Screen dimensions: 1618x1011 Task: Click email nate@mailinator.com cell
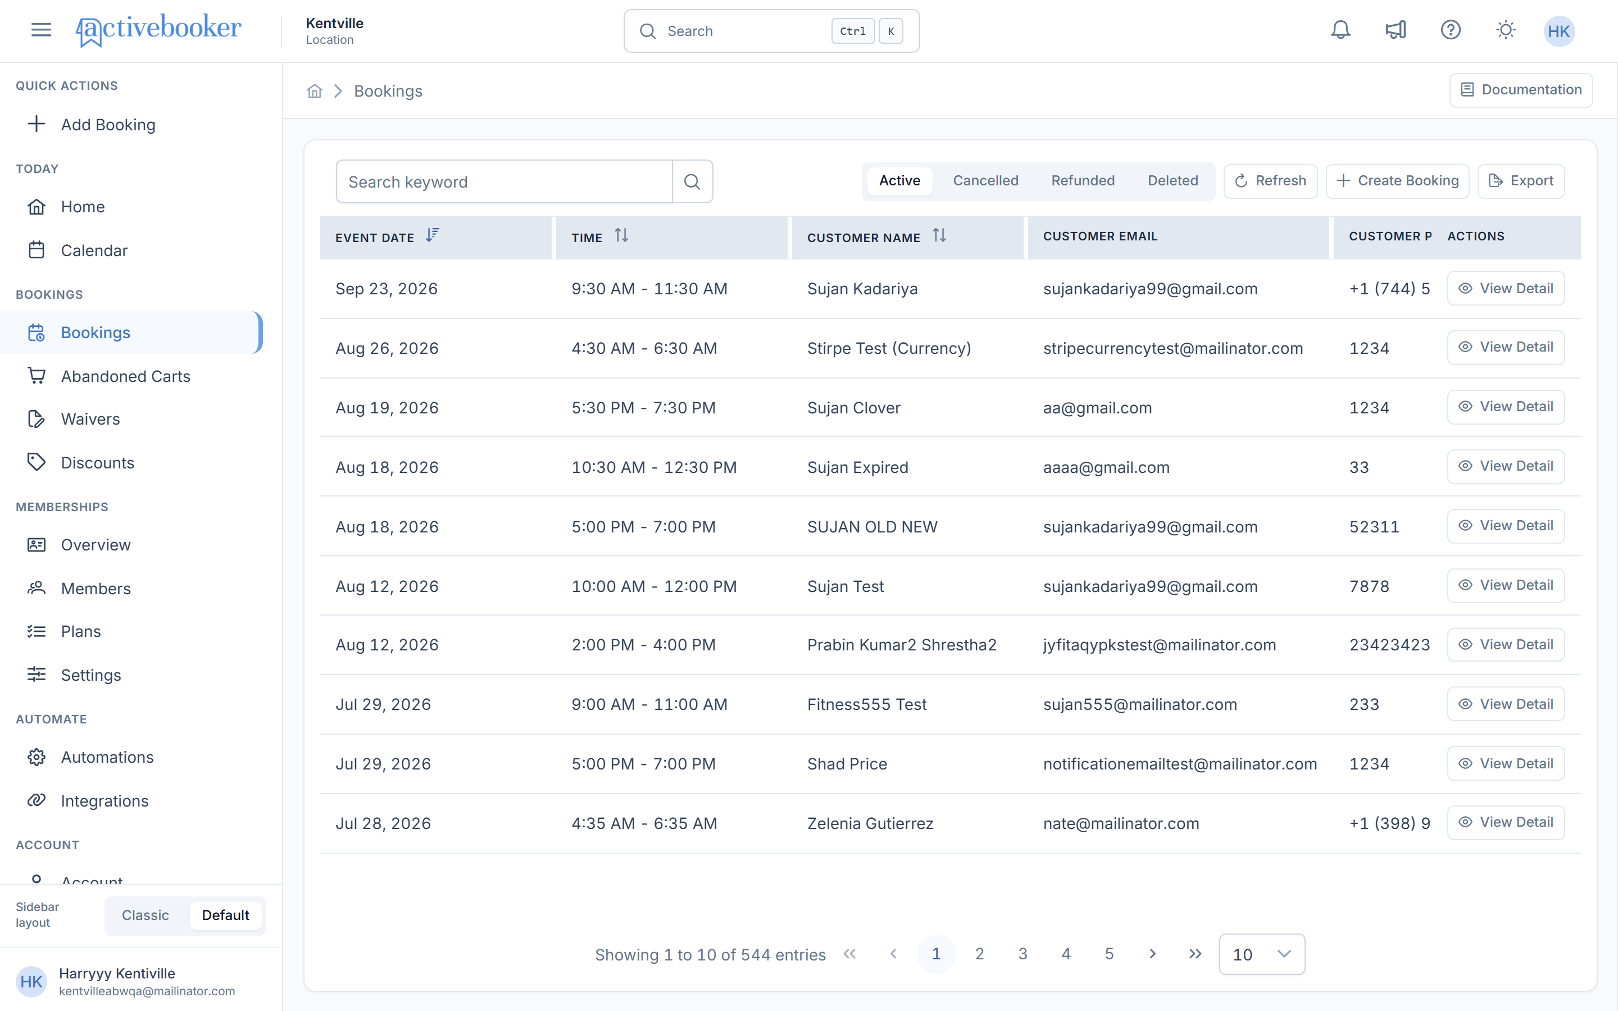[1121, 823]
